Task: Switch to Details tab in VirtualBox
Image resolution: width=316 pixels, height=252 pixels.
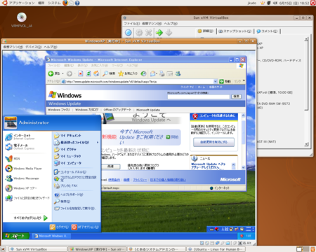Action: 205,31
